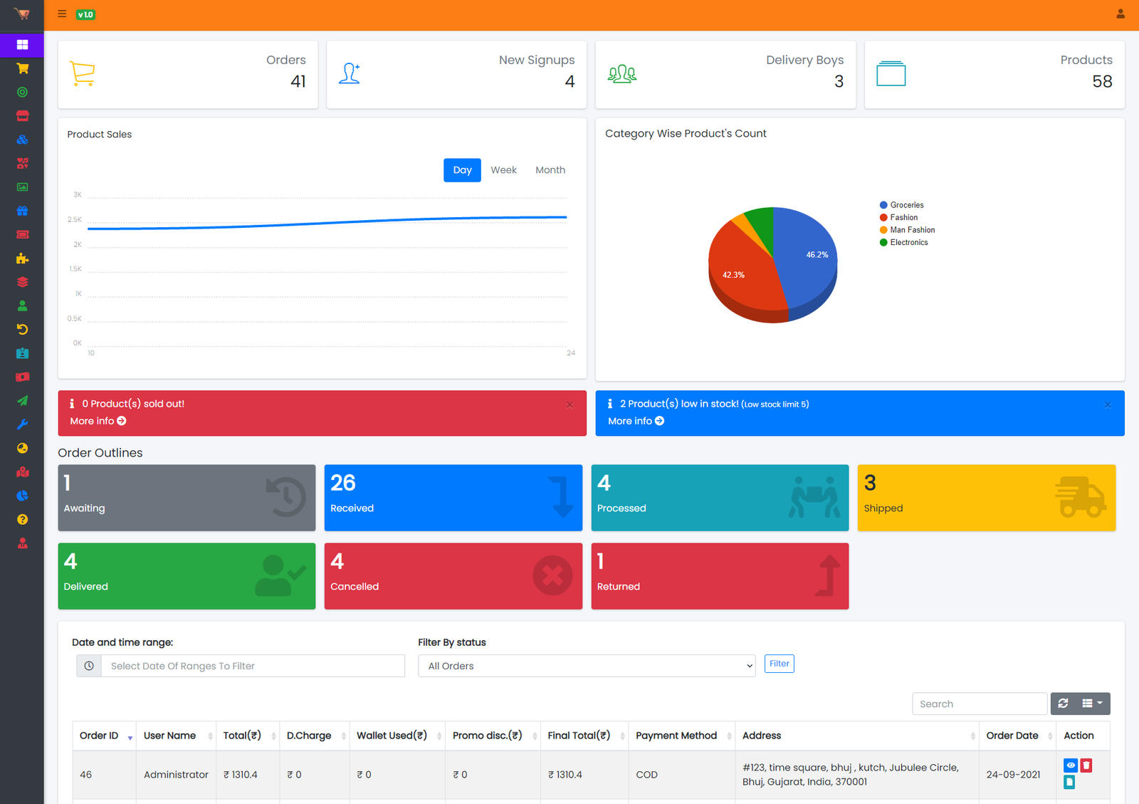The image size is (1139, 804).
Task: View order 46 with the eye icon
Action: [1071, 766]
